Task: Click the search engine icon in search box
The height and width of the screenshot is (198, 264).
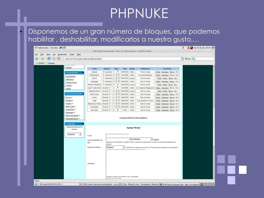Action: (194, 59)
